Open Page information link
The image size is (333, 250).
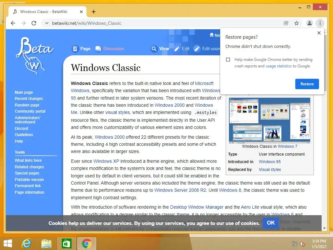coord(29,192)
